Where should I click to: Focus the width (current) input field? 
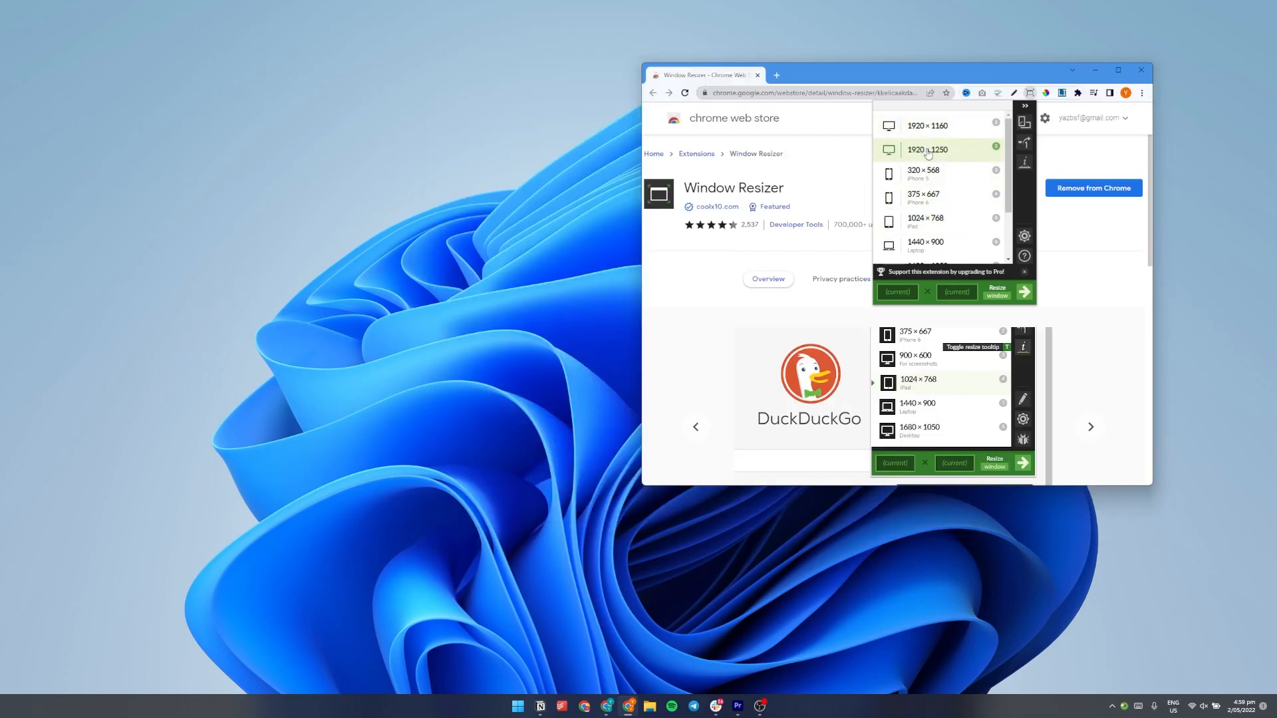point(897,292)
